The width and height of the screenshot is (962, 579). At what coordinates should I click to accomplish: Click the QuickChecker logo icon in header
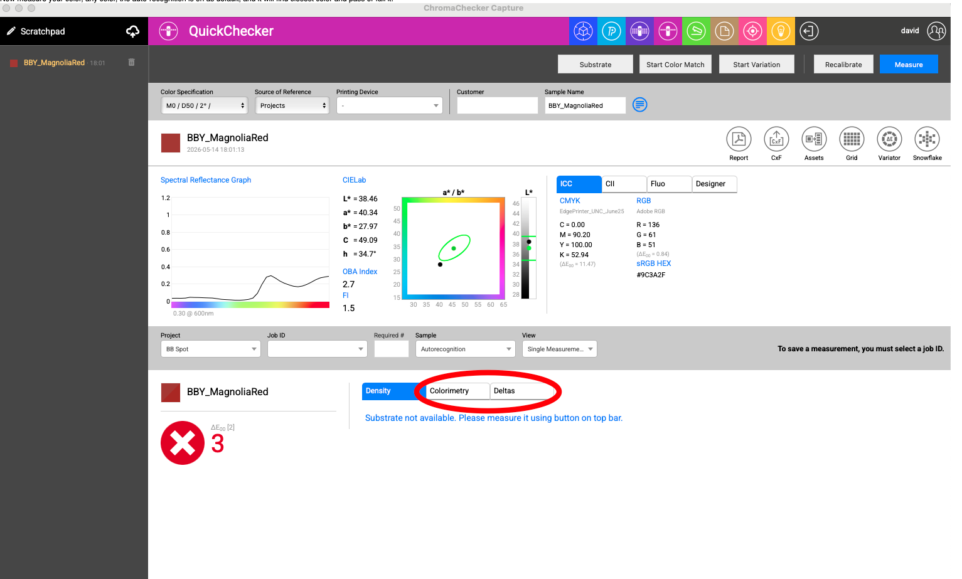pos(168,31)
